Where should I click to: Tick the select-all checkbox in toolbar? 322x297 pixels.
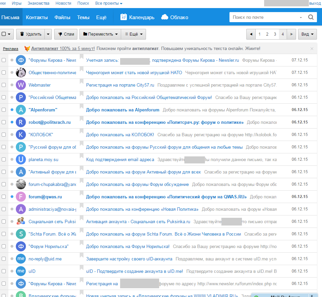[4, 34]
